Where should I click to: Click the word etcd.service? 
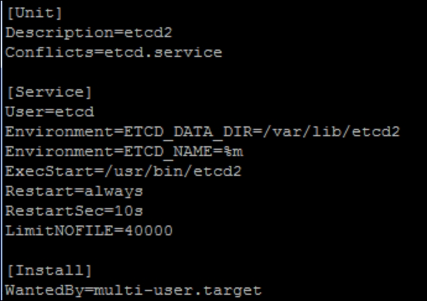point(163,53)
